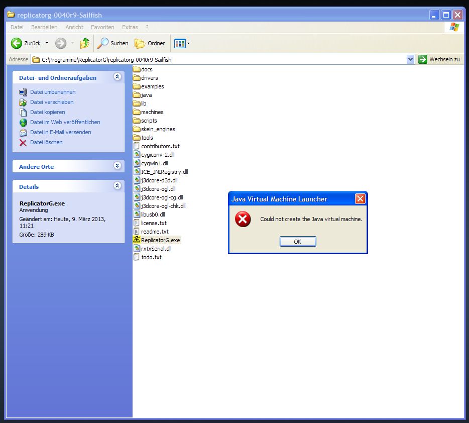Viewport: 469px width, 423px height.
Task: Open the Favoriten menu
Action: click(102, 27)
